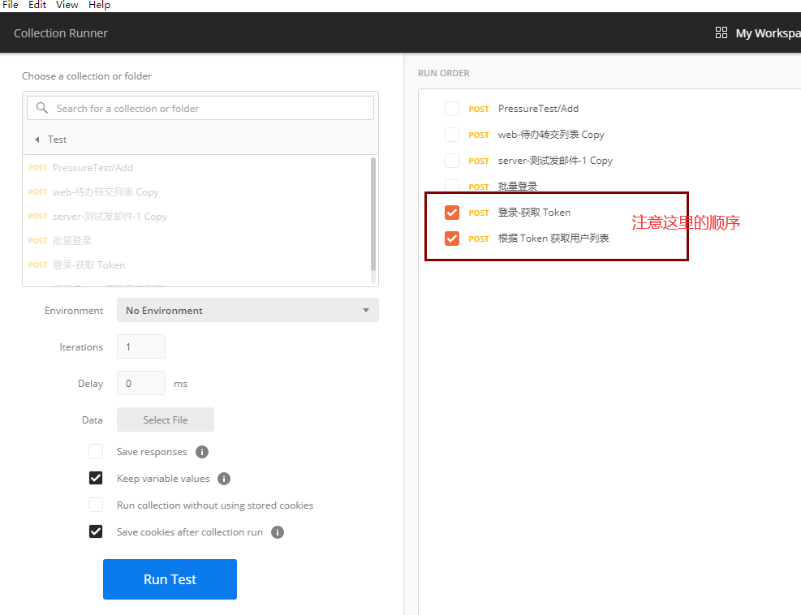Uncheck Keep variable values
This screenshot has height=615, width=801.
(96, 479)
